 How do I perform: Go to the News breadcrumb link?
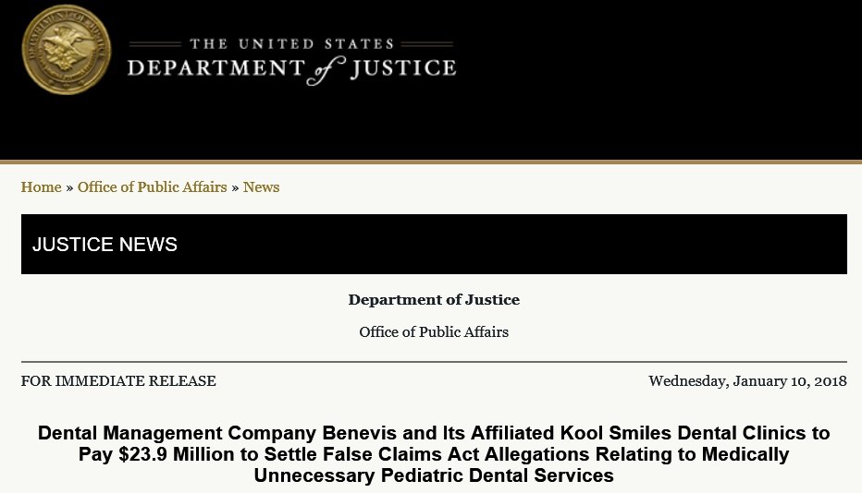261,187
